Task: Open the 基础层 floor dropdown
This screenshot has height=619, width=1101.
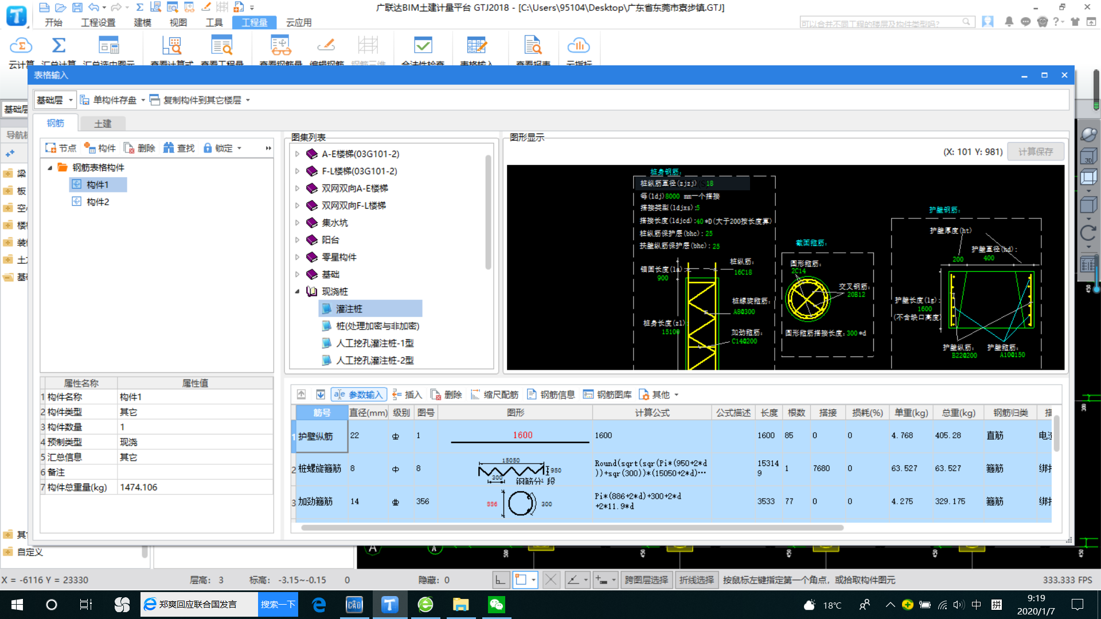Action: click(x=71, y=100)
